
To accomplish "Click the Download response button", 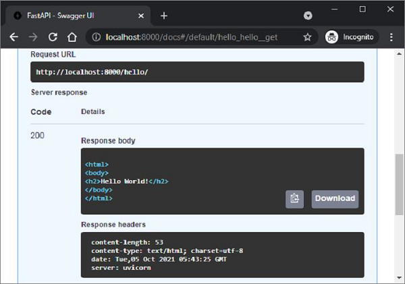I will pos(335,198).
